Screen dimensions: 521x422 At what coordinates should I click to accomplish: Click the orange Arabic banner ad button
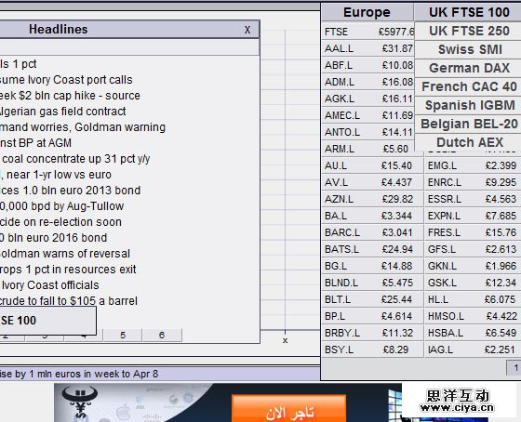click(x=288, y=409)
